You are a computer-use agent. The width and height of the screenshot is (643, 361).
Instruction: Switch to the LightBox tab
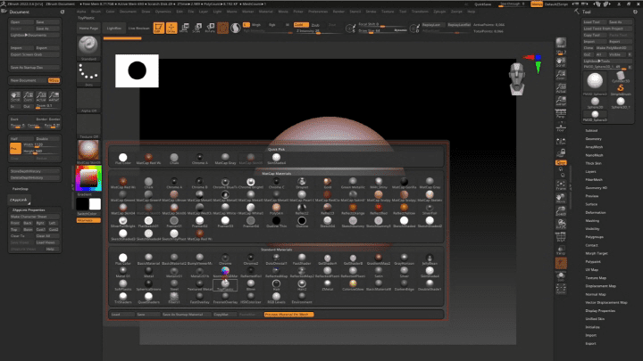tap(114, 29)
